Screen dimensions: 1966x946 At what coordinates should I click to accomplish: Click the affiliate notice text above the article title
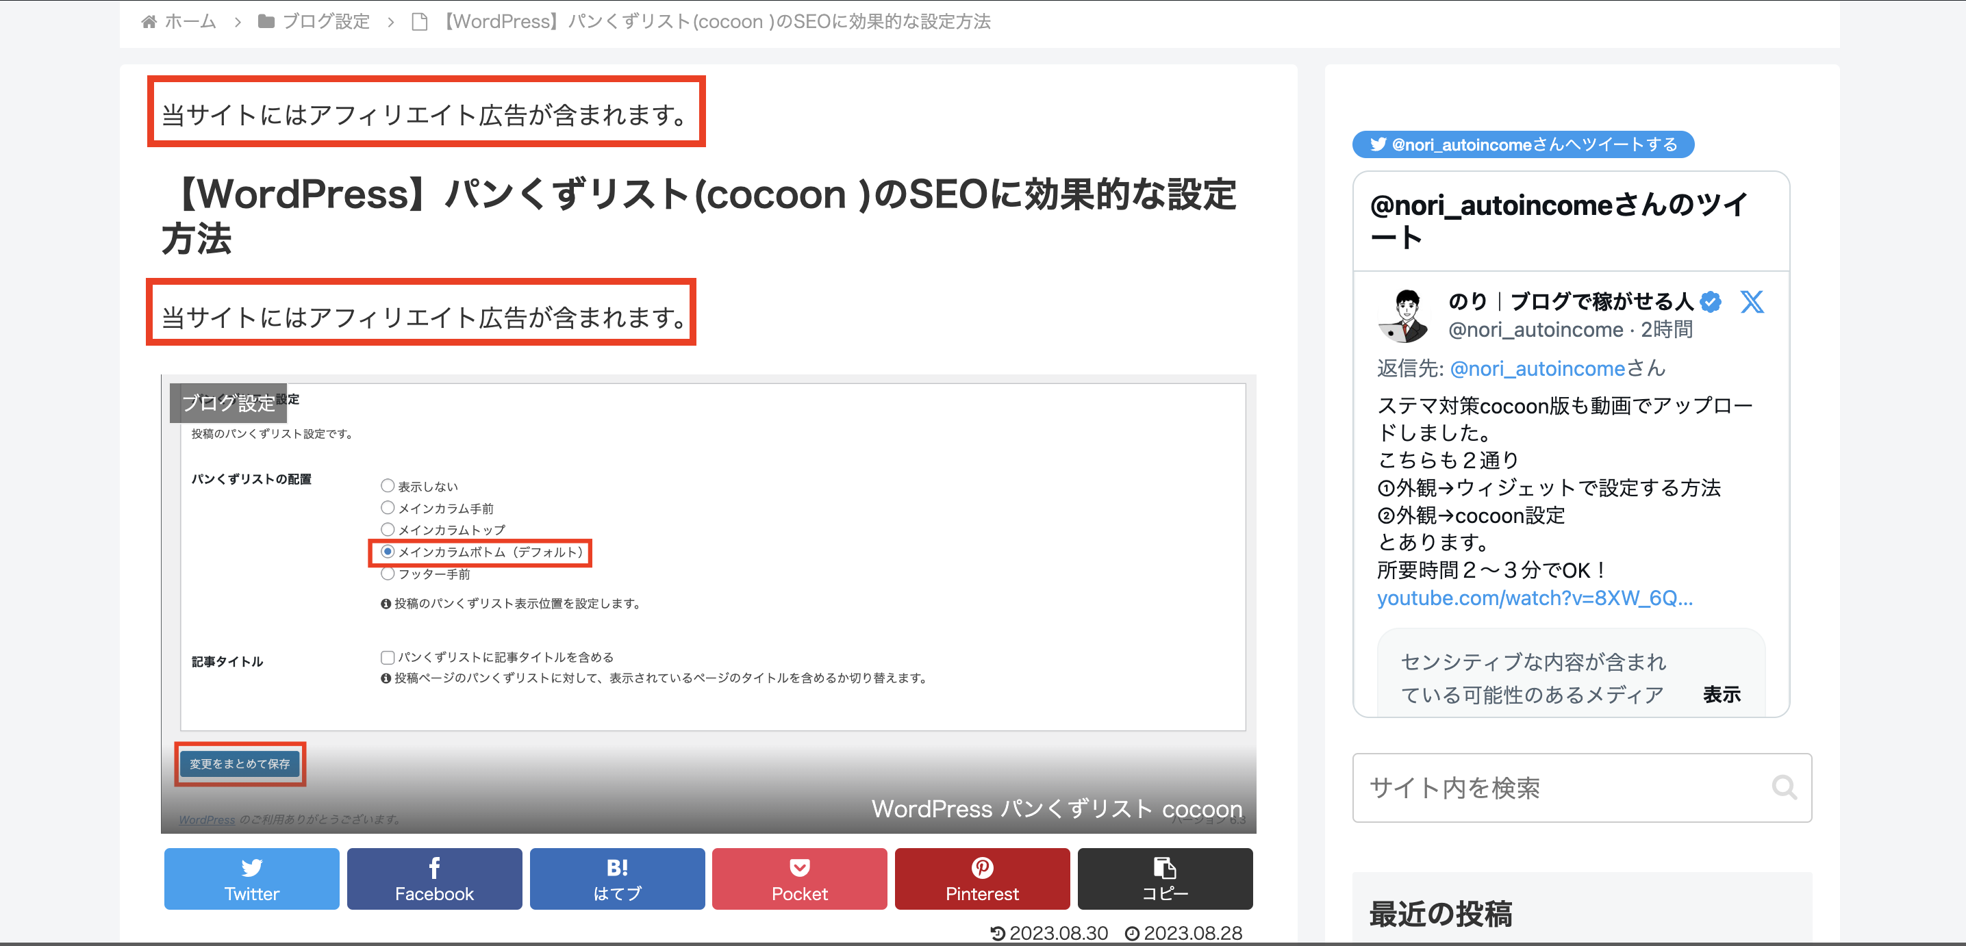tap(426, 114)
